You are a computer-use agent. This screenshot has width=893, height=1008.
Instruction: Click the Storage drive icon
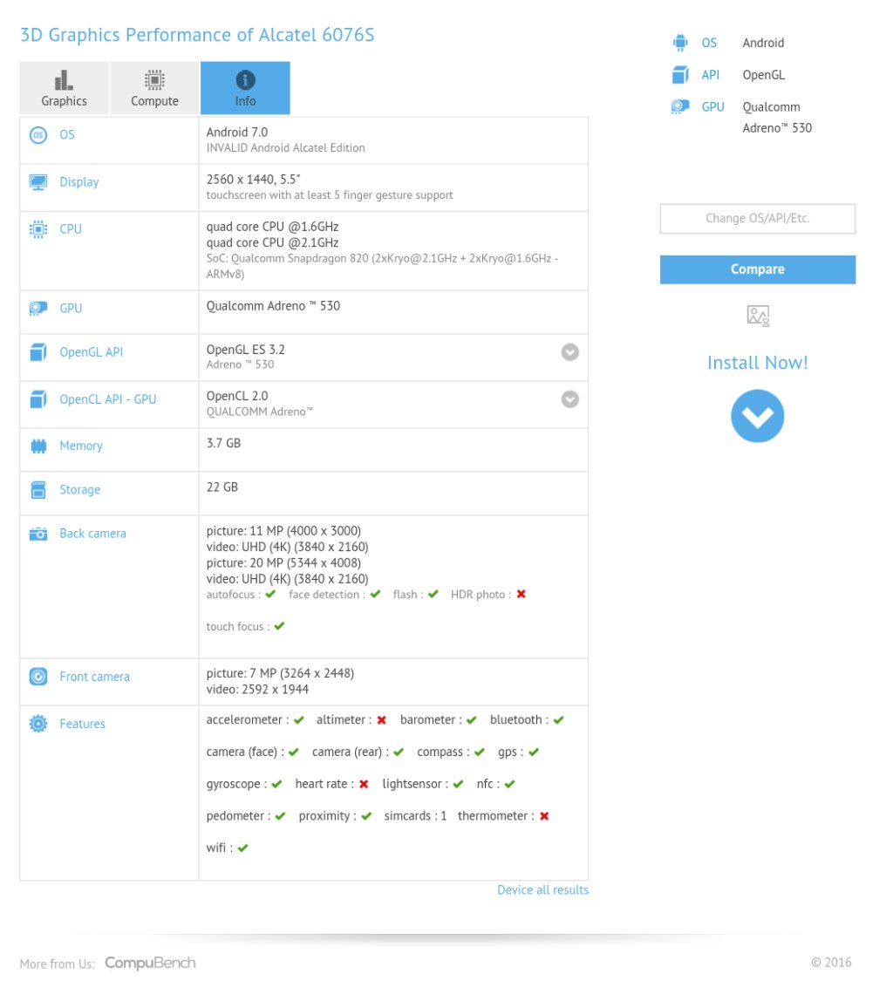[x=38, y=490]
